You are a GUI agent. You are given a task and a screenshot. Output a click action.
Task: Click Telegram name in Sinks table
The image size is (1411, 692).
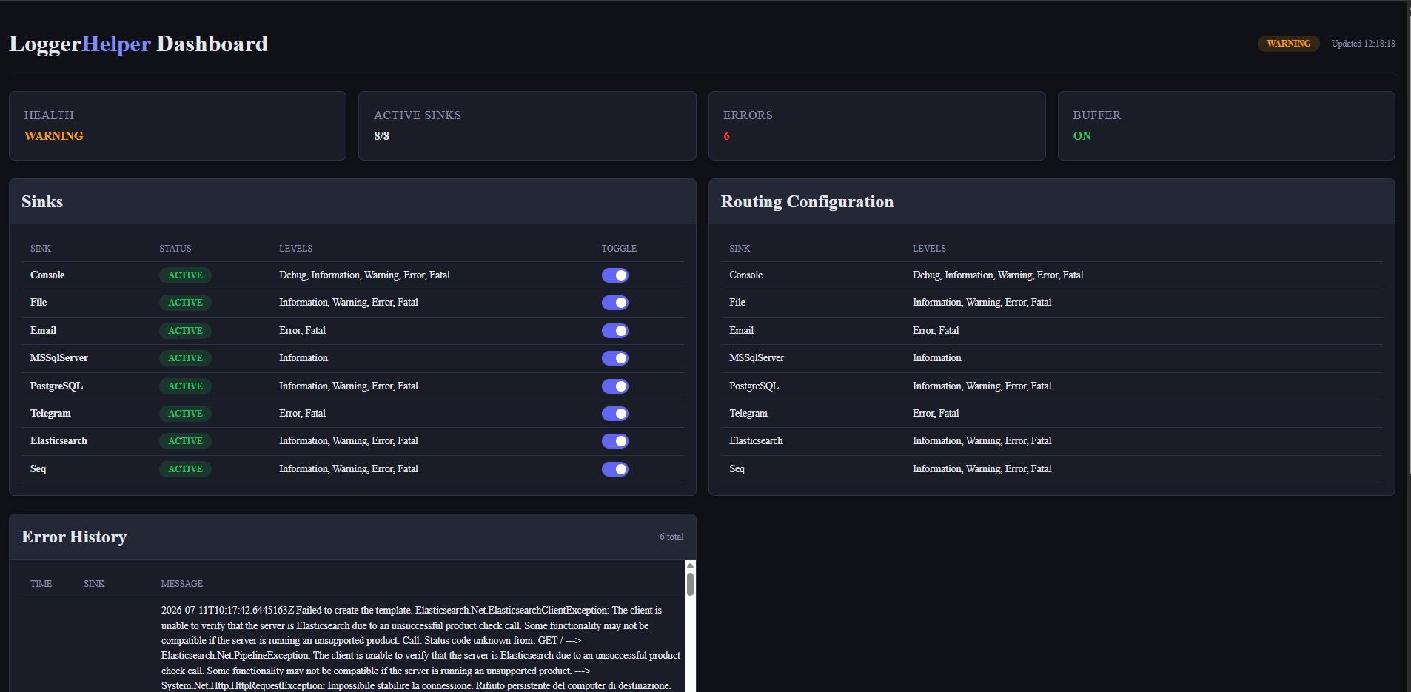pos(50,414)
